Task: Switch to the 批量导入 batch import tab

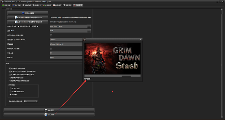Action: (x=67, y=5)
